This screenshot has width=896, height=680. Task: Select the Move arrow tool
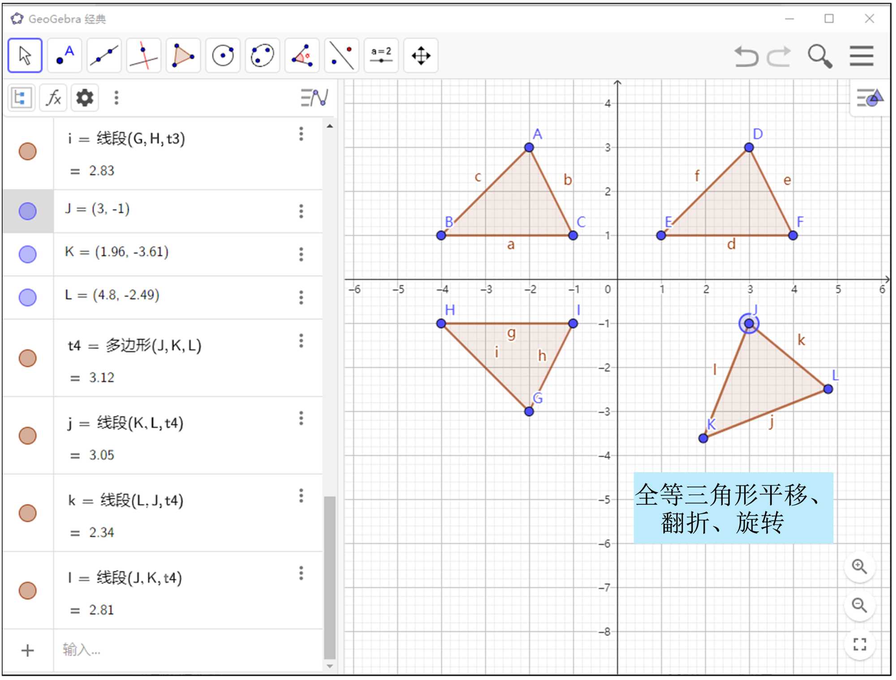click(x=25, y=56)
